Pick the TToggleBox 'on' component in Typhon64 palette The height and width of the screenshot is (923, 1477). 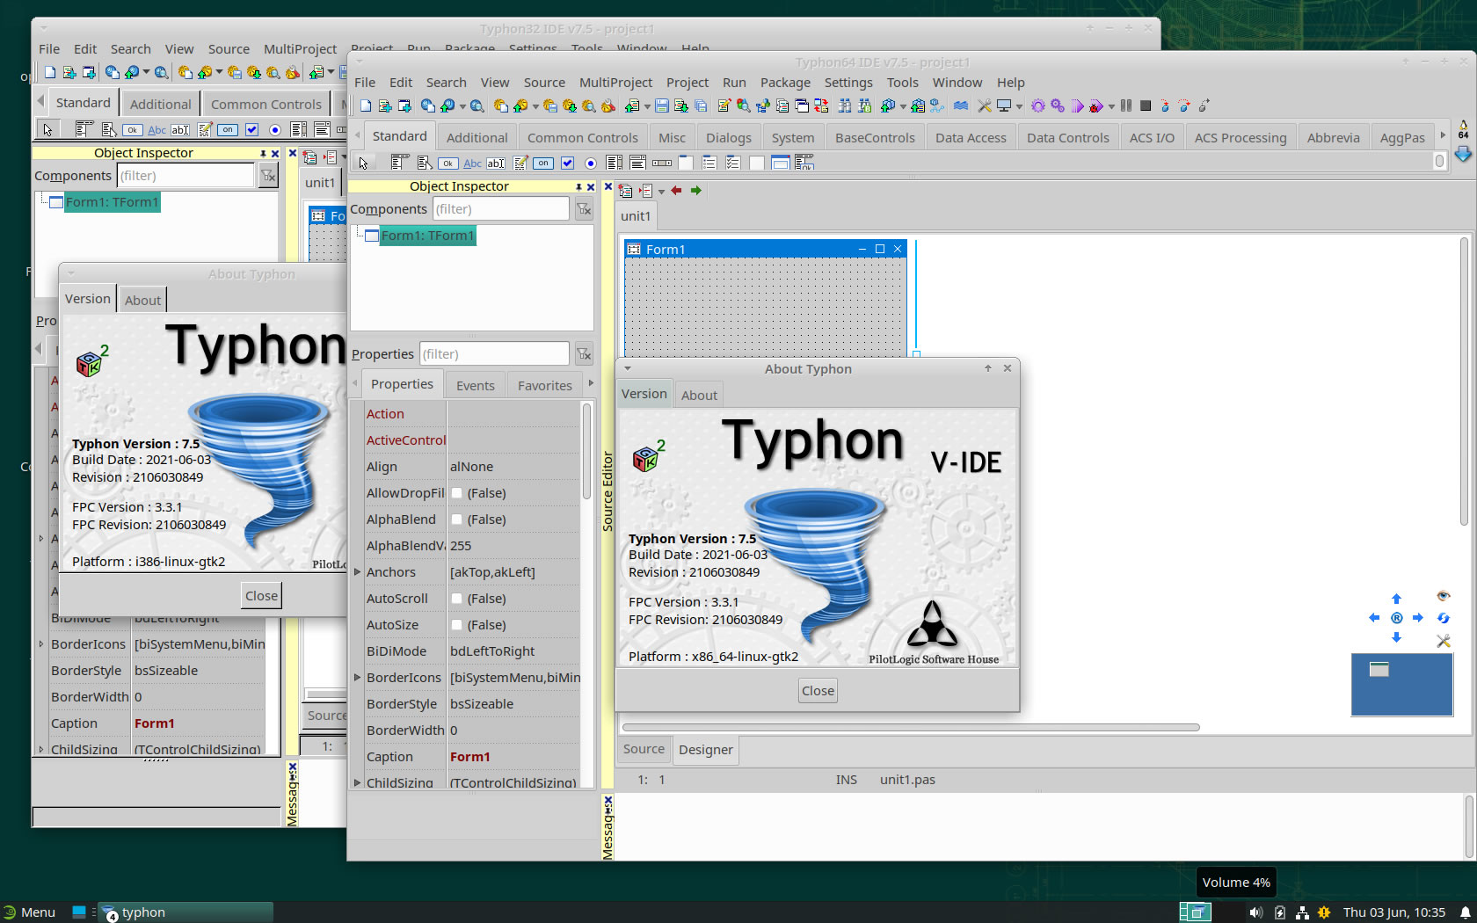543,163
